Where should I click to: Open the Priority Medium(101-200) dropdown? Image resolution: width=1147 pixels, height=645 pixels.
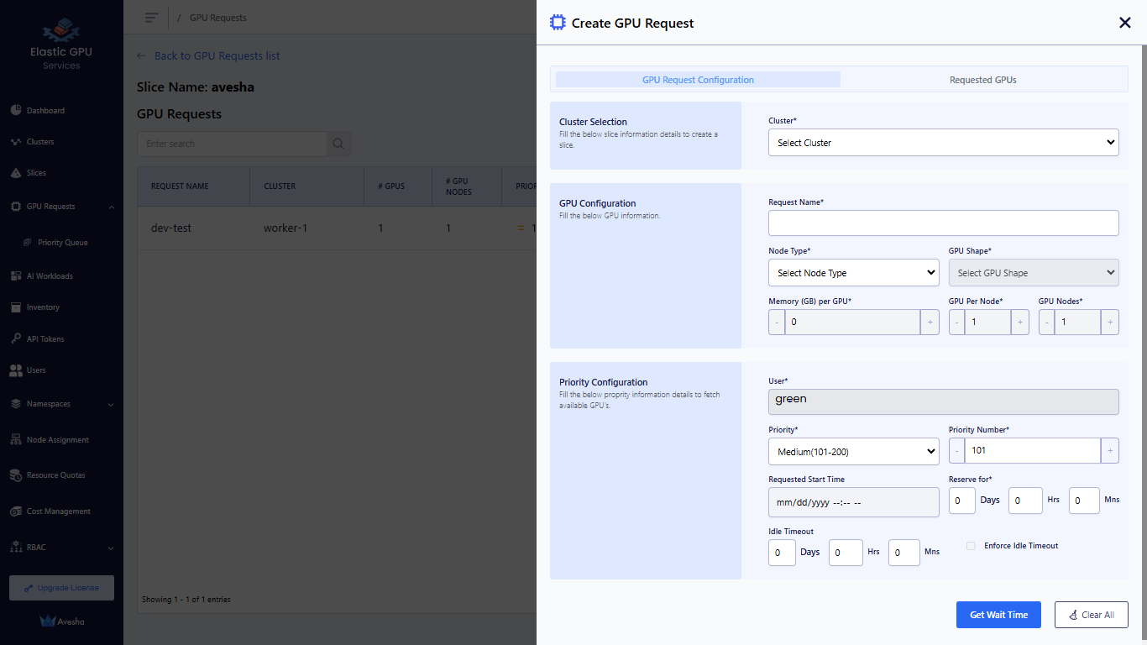click(x=853, y=452)
